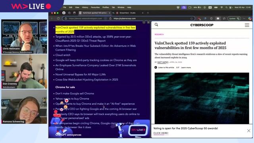
Task: Click the CyberScoop logo
Action: (x=202, y=25)
